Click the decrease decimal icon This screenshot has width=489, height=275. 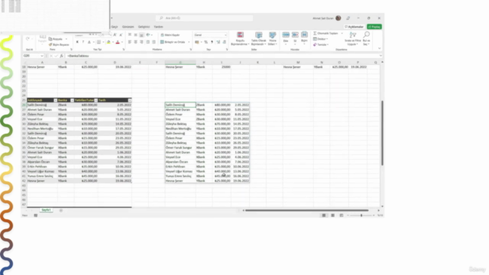coord(224,42)
